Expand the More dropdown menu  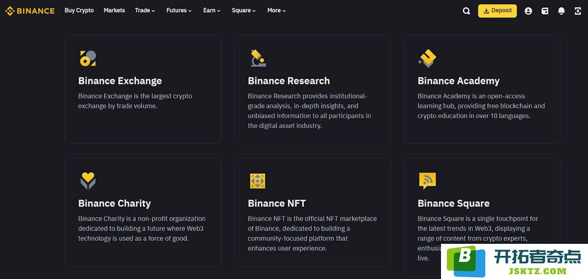click(x=276, y=11)
